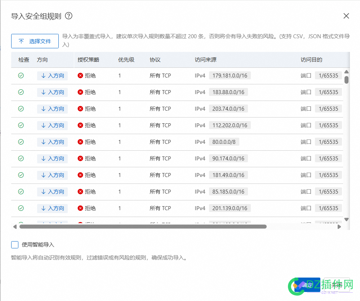Click the green check icon on the 201.139.0.0/16 row
This screenshot has height=301, width=360.
pos(21,208)
